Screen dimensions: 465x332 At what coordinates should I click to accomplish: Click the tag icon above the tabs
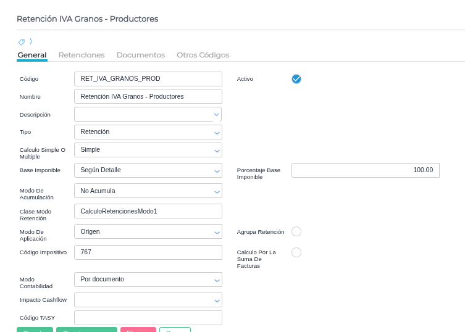click(x=22, y=42)
